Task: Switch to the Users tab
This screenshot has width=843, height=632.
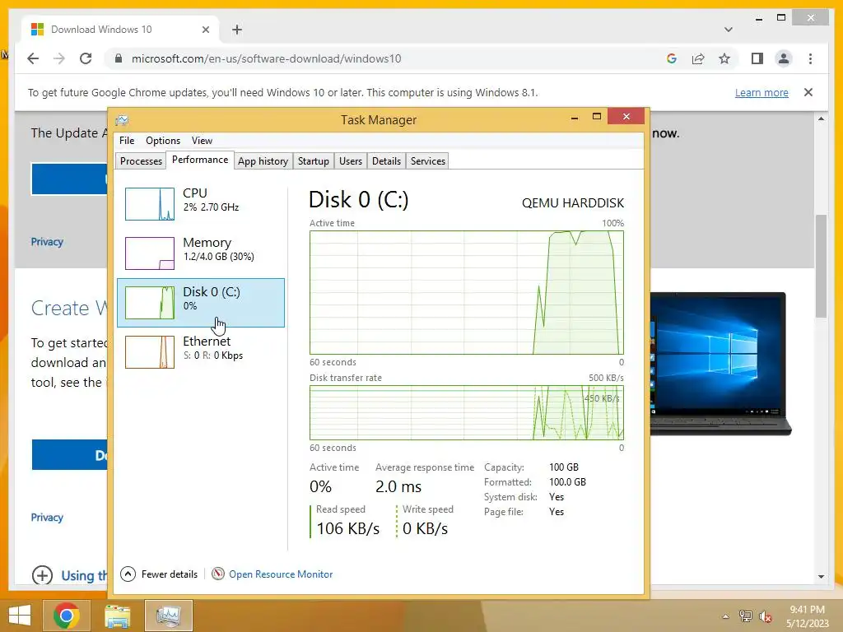Action: pos(351,161)
